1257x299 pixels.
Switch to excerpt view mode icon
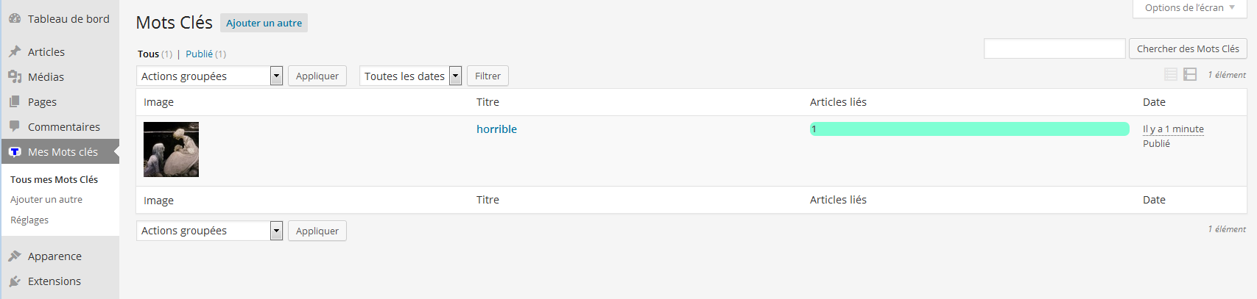pyautogui.click(x=1190, y=74)
